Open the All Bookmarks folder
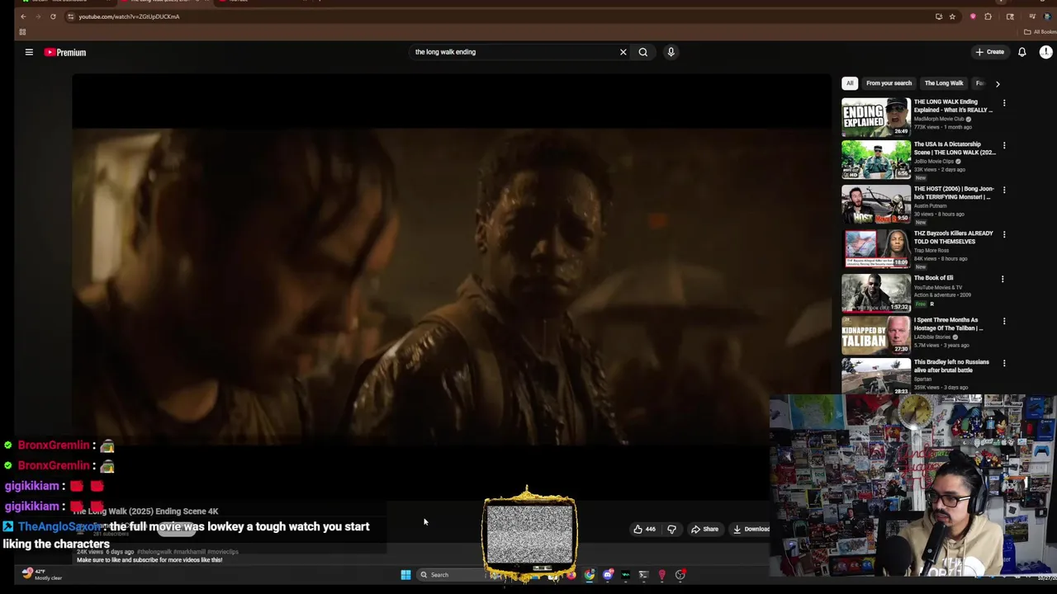This screenshot has height=594, width=1057. 1039,32
